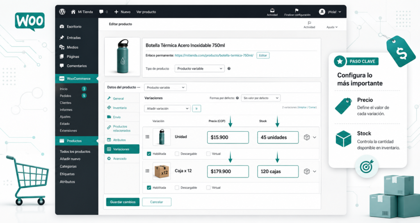This screenshot has width=420, height=223.
Task: Open Etiquetas submenu item
Action: coord(67,174)
